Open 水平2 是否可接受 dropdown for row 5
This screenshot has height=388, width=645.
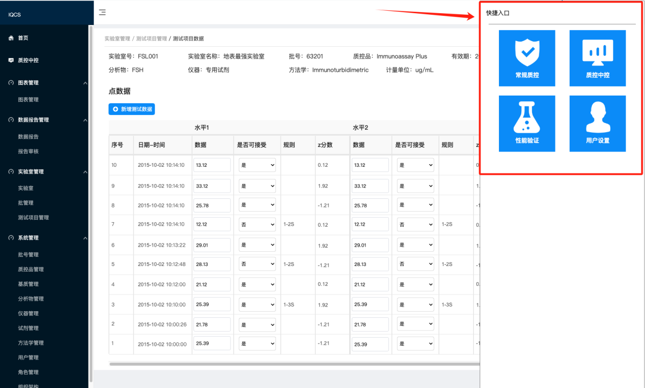pos(416,264)
